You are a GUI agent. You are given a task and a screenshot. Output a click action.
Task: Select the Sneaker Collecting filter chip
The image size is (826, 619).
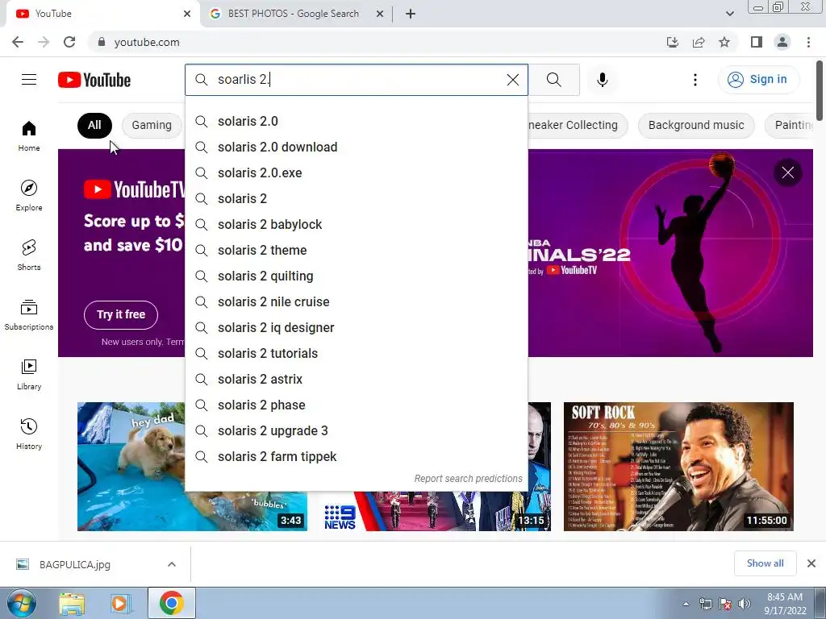pyautogui.click(x=577, y=125)
